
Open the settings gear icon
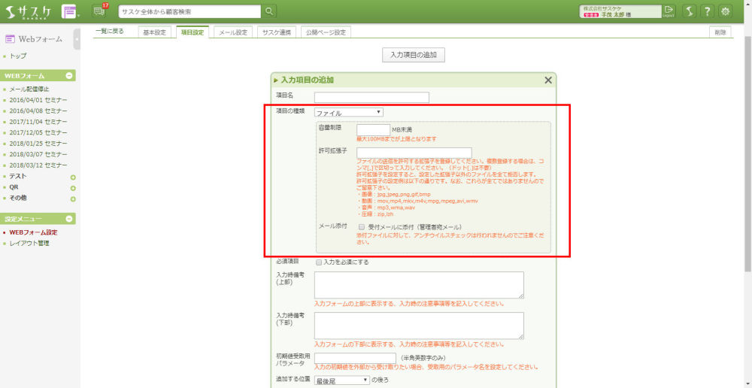[726, 11]
